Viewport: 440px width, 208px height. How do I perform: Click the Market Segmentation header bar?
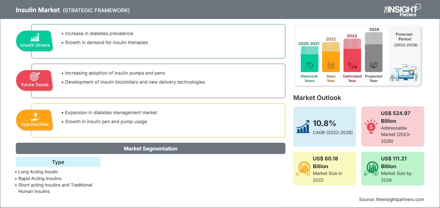click(150, 149)
